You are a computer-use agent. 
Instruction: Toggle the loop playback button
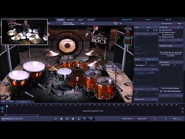(x=55, y=119)
